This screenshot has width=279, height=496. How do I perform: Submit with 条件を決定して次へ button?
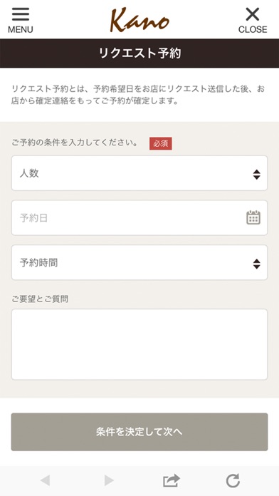[x=139, y=432]
